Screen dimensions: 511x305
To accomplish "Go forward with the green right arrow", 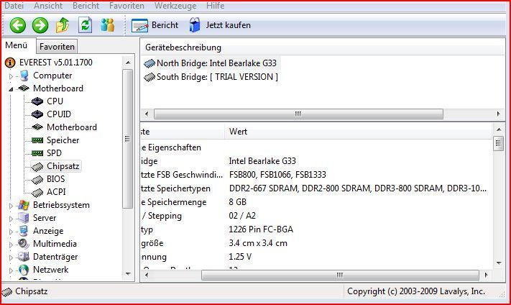I will [40, 25].
